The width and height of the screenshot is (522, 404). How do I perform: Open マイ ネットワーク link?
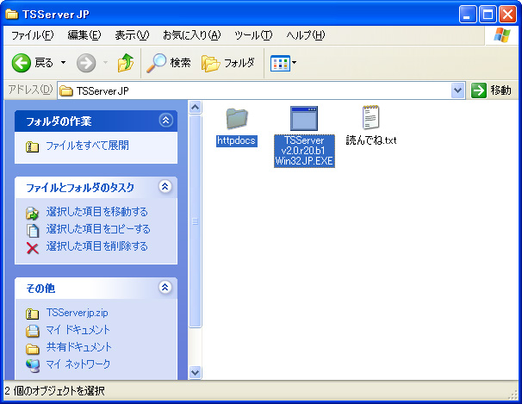tap(78, 364)
